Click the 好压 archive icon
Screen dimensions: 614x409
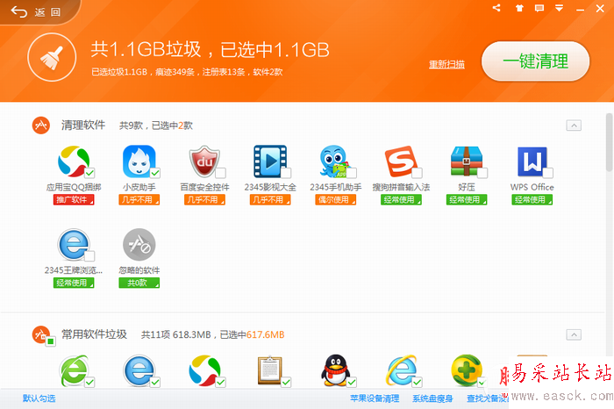click(x=466, y=161)
